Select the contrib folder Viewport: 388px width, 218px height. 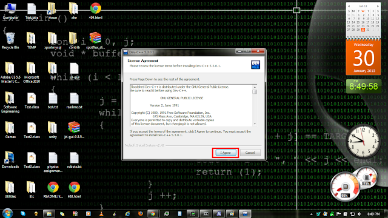pyautogui.click(x=74, y=41)
